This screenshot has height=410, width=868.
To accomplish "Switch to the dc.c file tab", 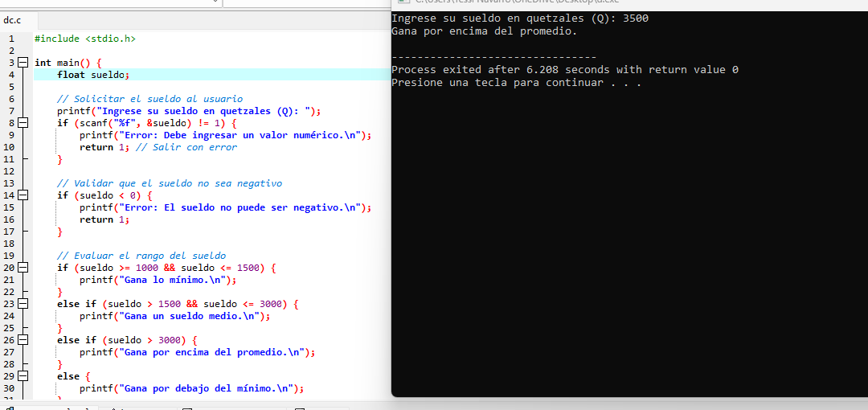I will click(x=13, y=20).
